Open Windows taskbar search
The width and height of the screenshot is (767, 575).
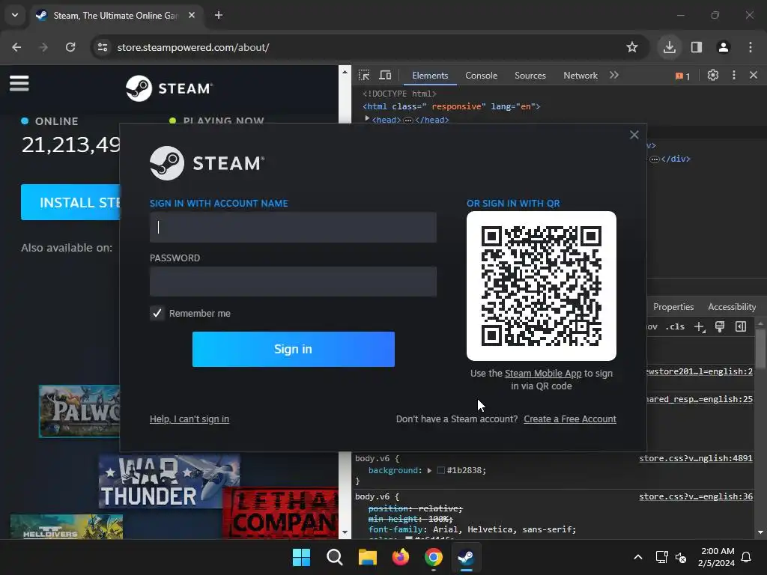point(335,557)
